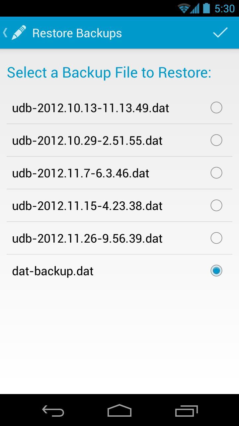Click the selected dat-backup.dat radio button
This screenshot has width=239, height=426.
(x=216, y=271)
